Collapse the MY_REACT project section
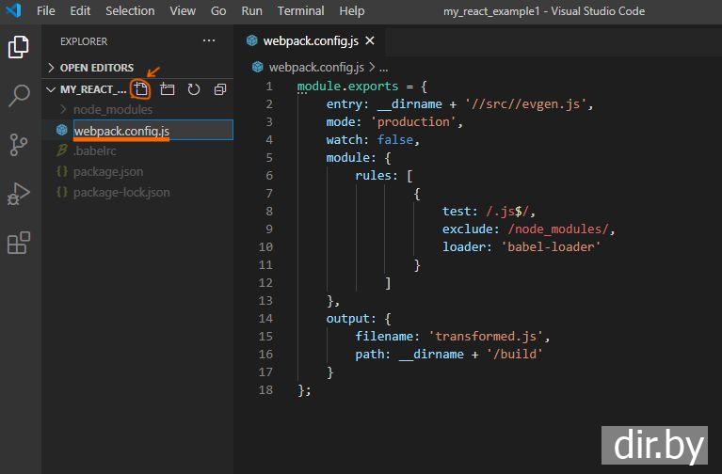 coord(85,89)
